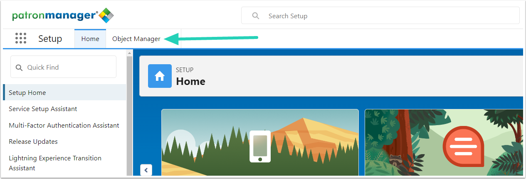Click the PatronManager logo
526x179 pixels.
[62, 16]
